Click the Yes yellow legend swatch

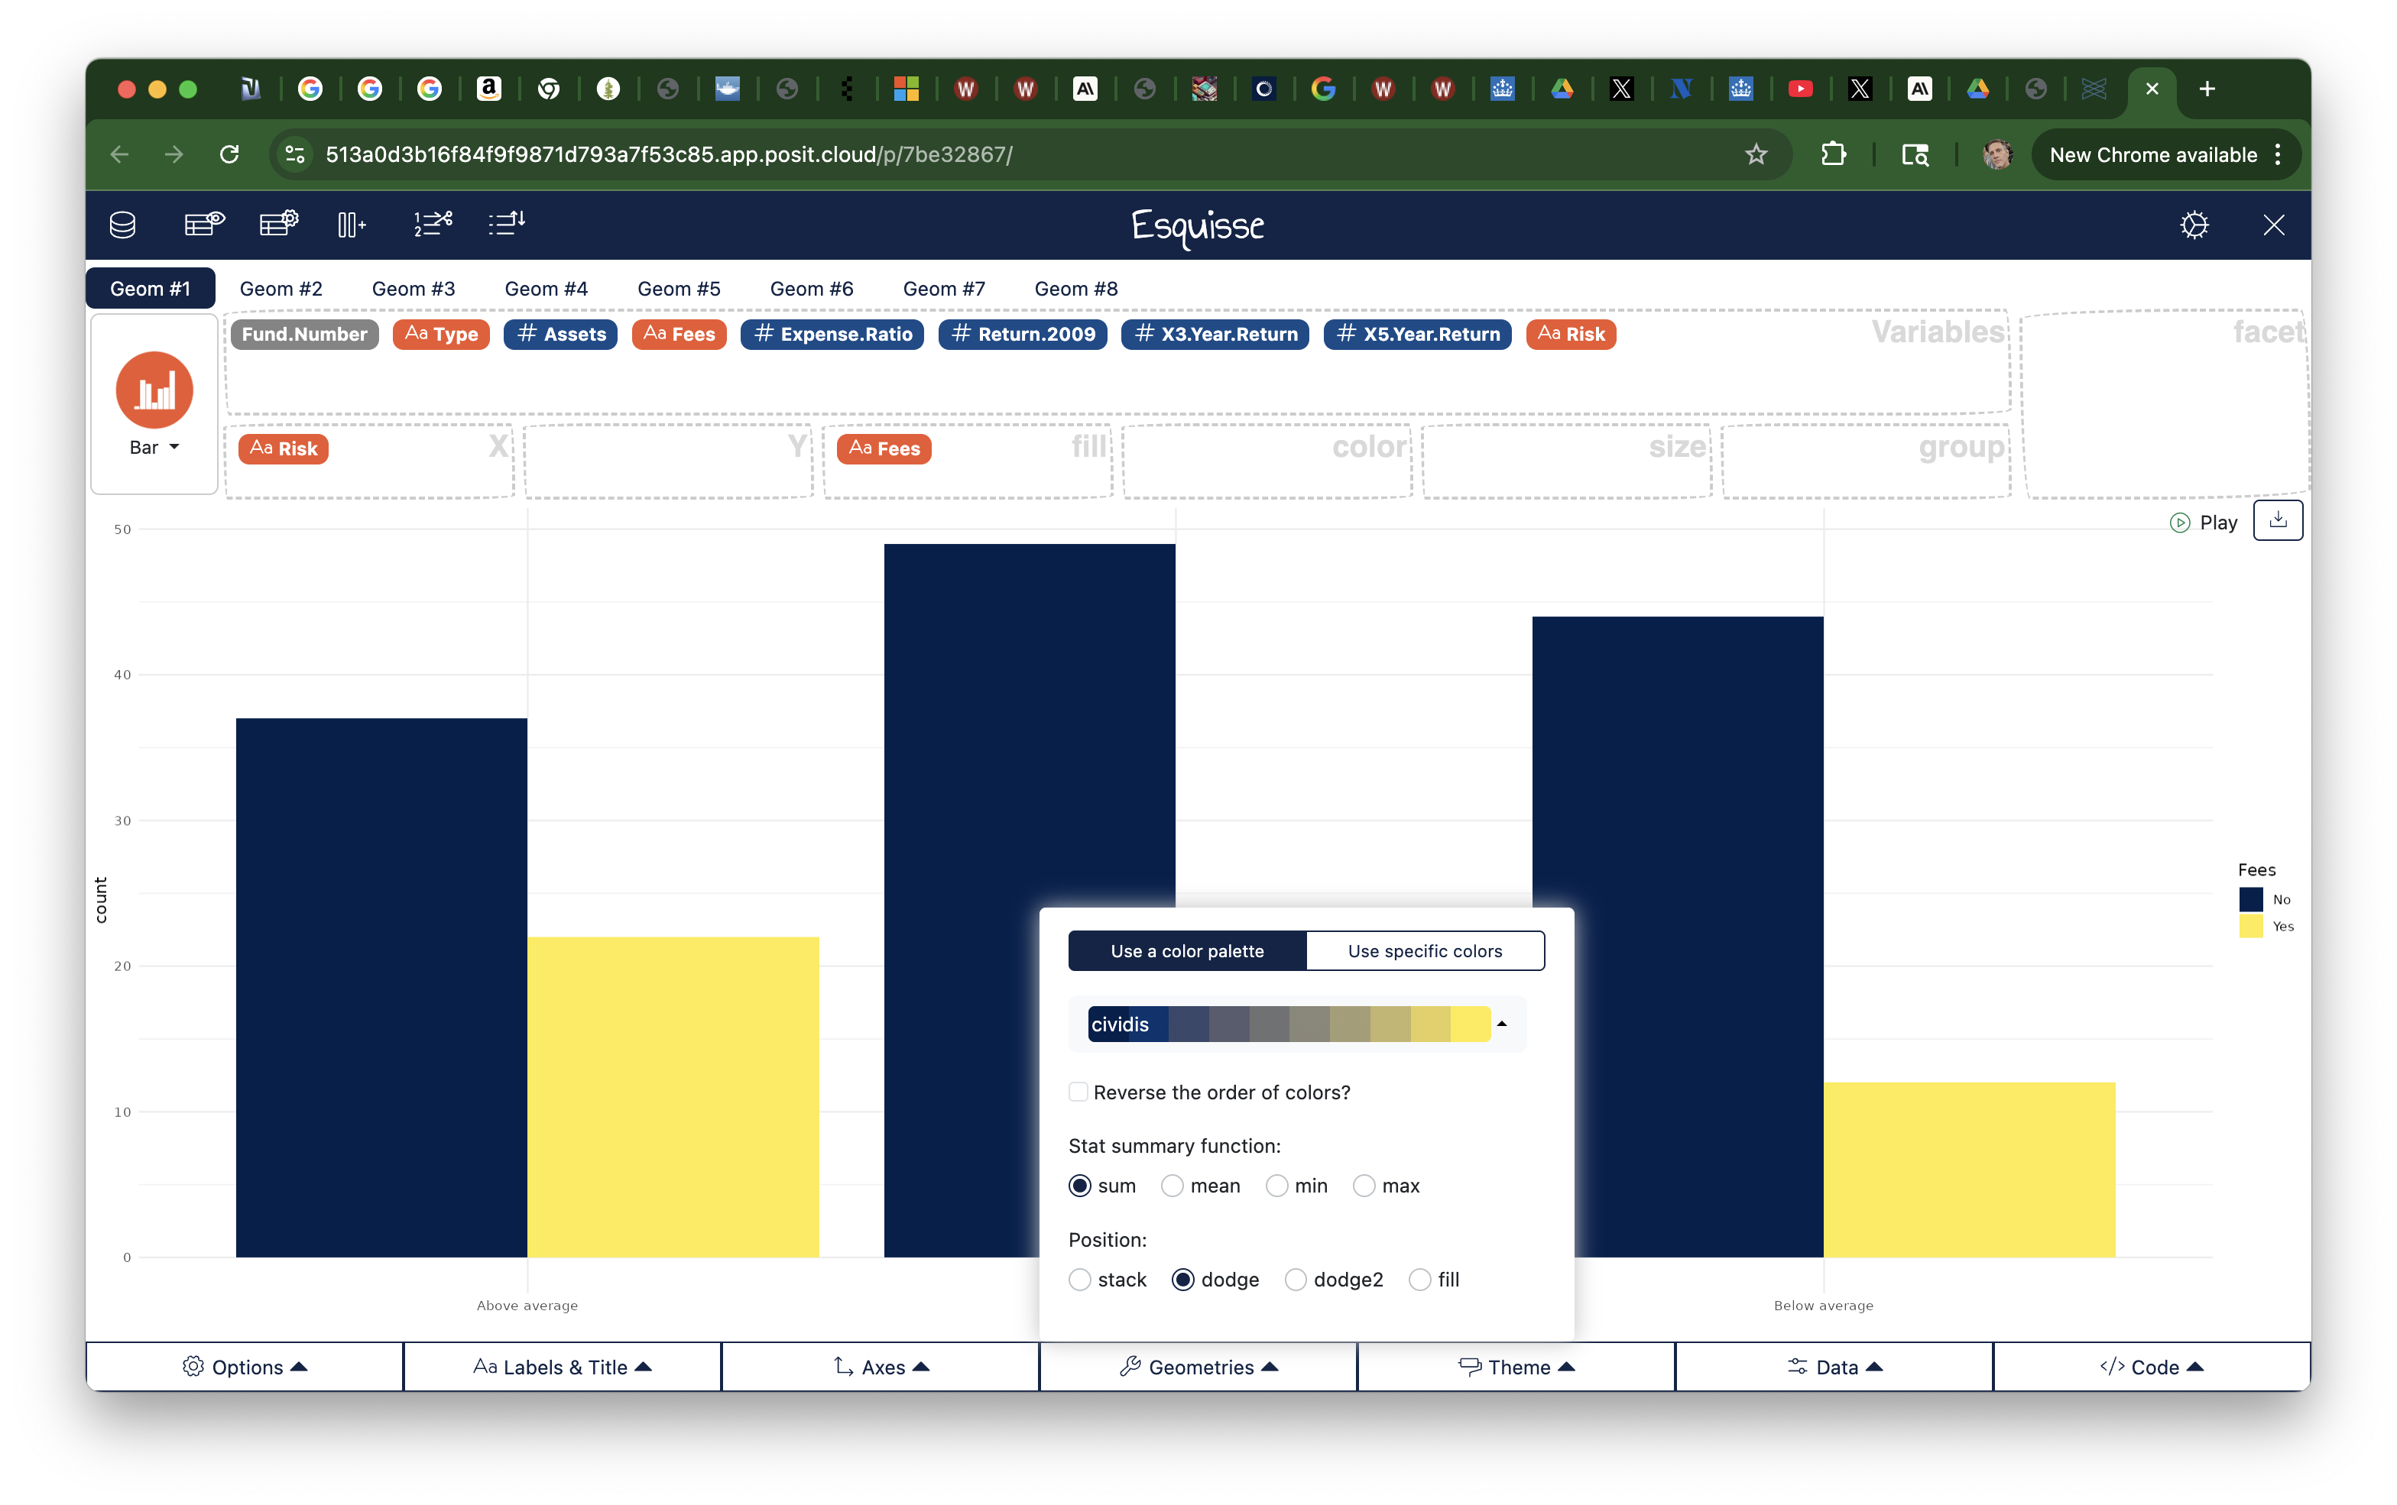coord(2251,926)
